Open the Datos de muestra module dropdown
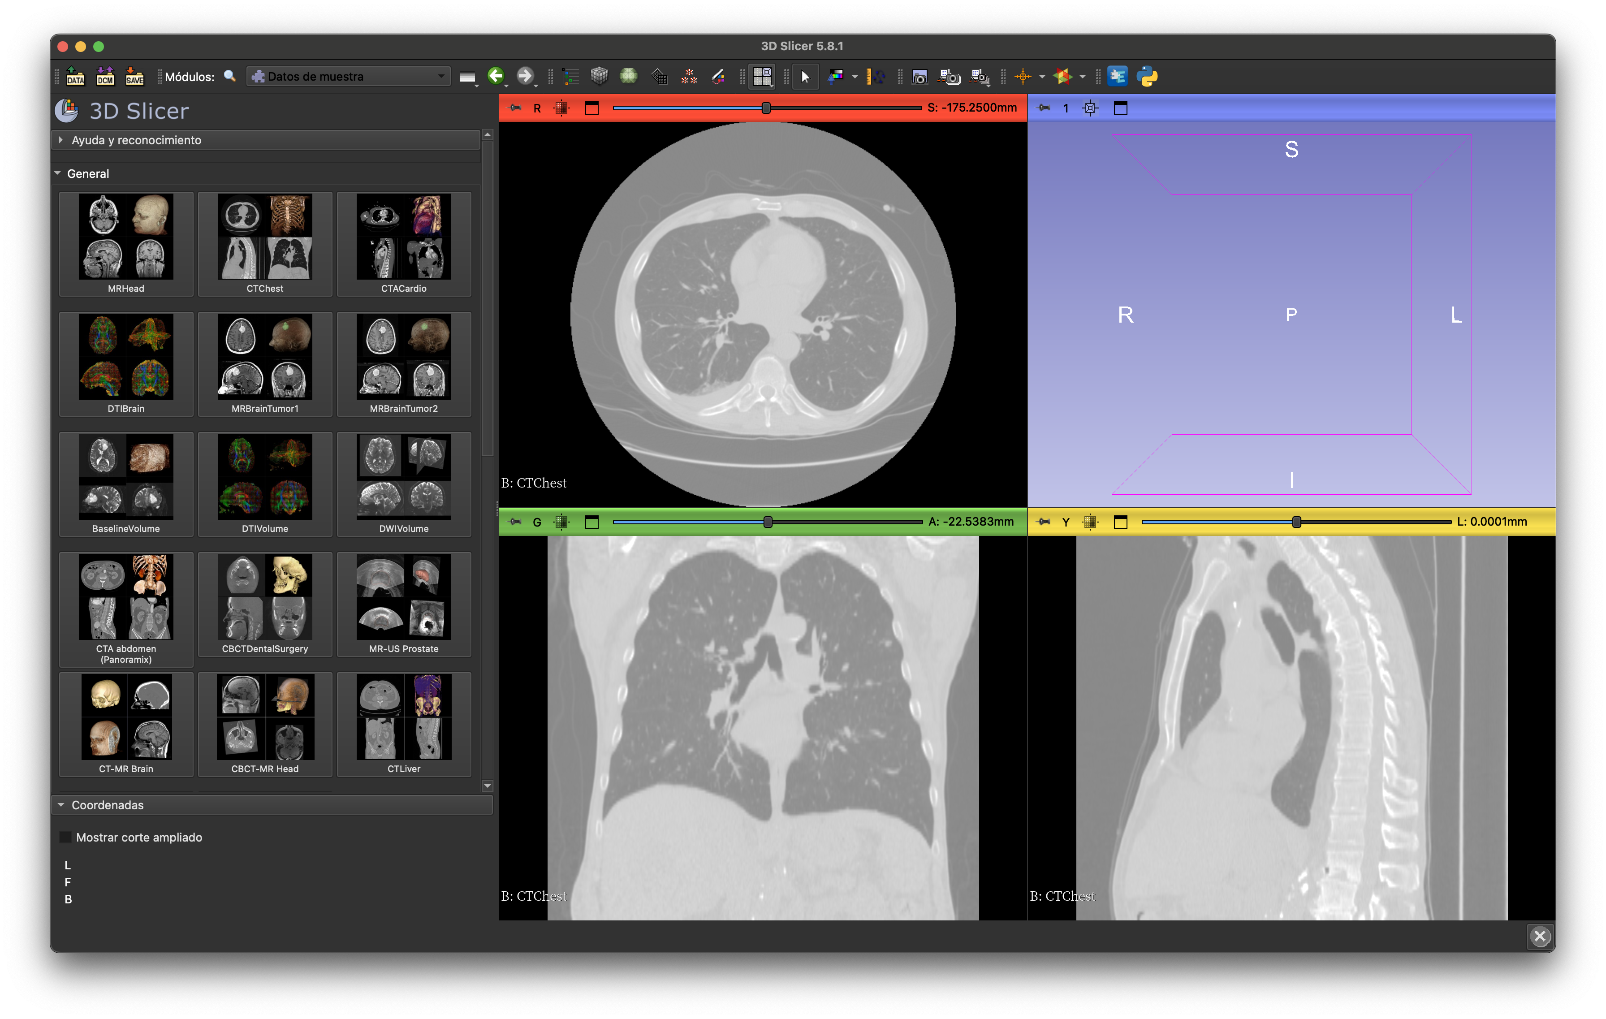1606x1019 pixels. [x=348, y=77]
